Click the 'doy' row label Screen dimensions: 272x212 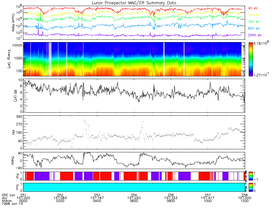coord(5,198)
